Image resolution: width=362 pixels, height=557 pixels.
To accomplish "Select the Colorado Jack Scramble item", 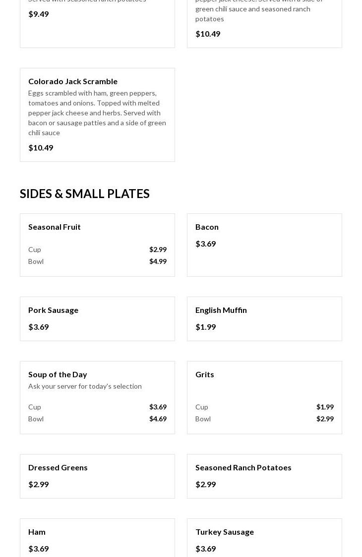I will pos(73,81).
